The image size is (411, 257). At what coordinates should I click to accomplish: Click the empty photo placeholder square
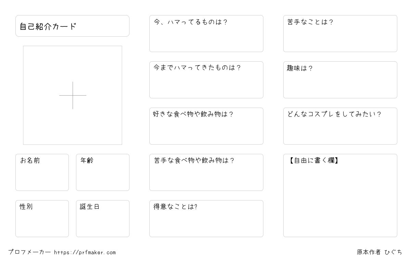point(73,95)
